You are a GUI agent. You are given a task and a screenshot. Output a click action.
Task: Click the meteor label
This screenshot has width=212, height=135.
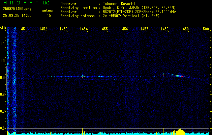pos(48,10)
